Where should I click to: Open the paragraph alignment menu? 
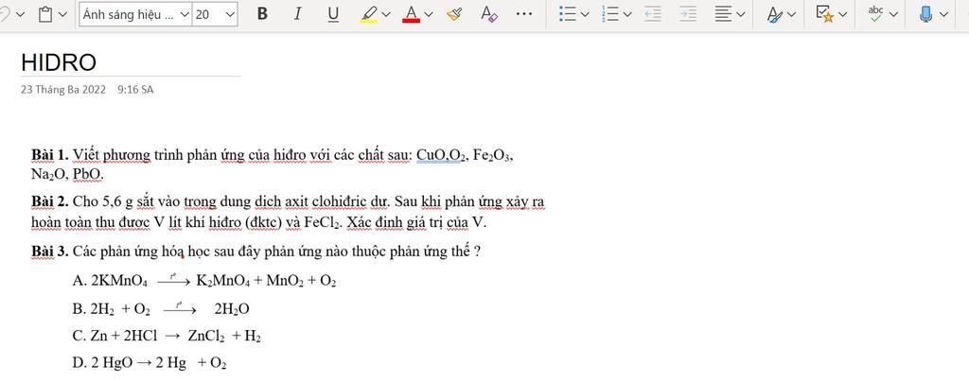[730, 14]
